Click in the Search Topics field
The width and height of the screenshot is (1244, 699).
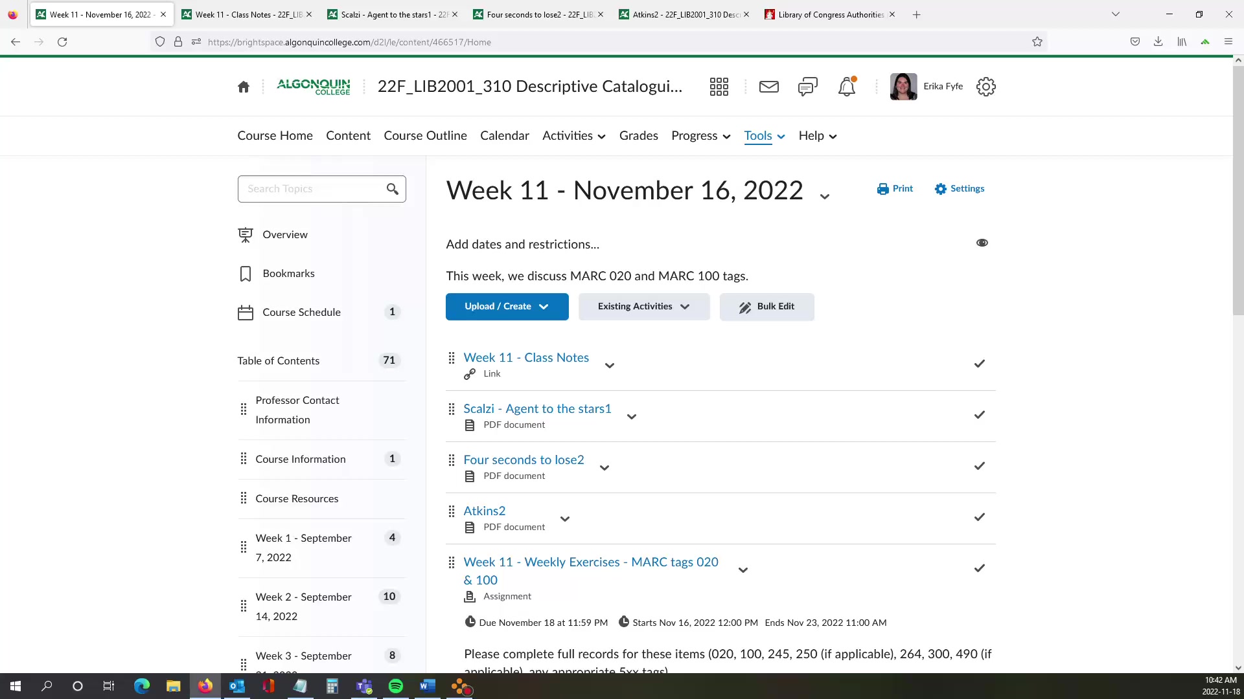coord(311,189)
